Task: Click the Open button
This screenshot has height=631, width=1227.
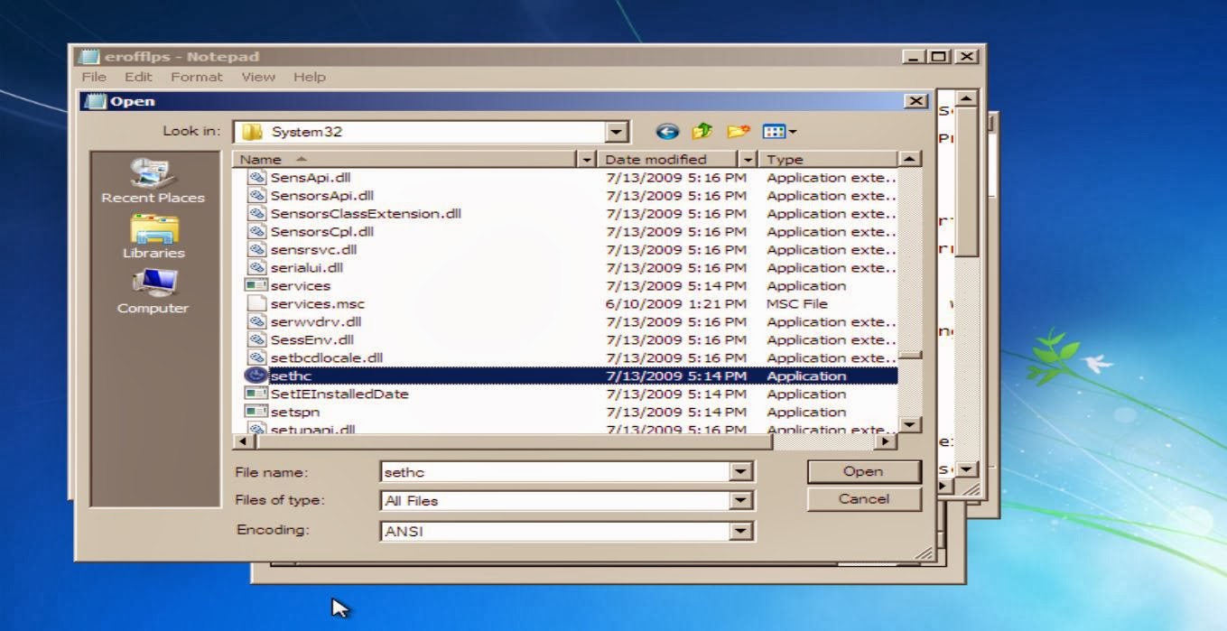Action: pyautogui.click(x=864, y=471)
